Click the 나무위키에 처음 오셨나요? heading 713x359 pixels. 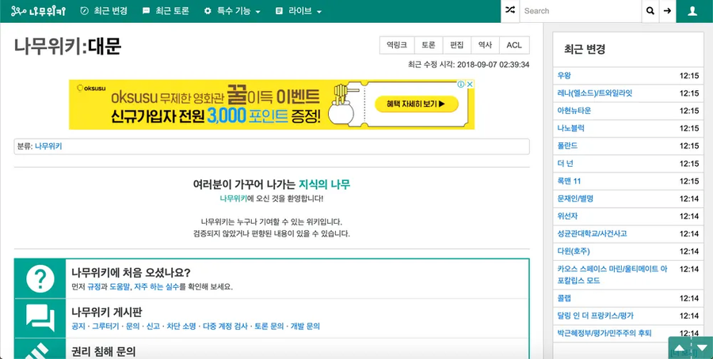pos(131,273)
